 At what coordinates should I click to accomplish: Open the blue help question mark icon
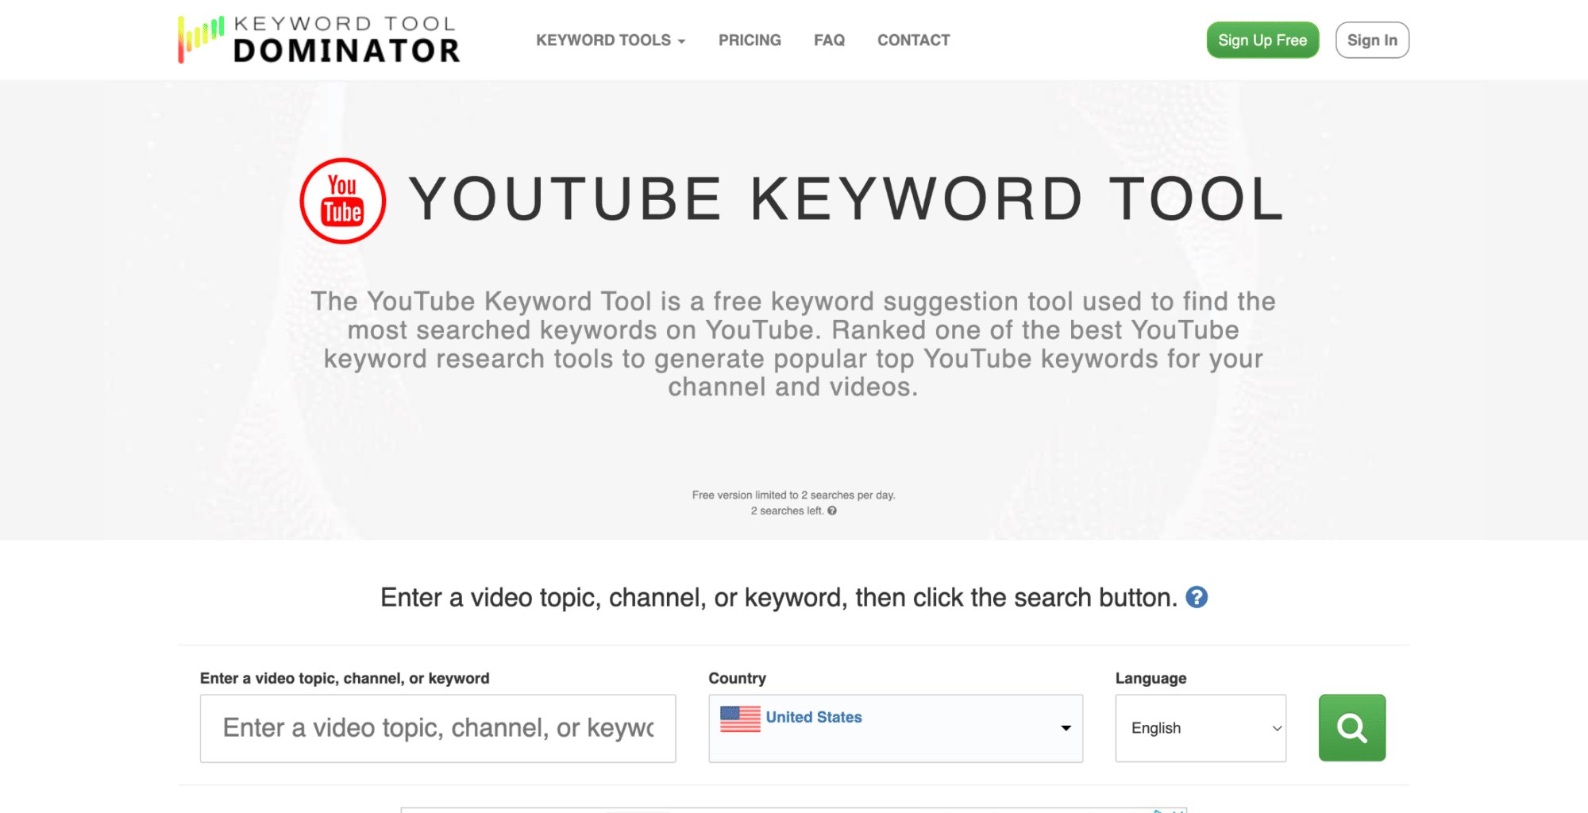click(x=1197, y=597)
